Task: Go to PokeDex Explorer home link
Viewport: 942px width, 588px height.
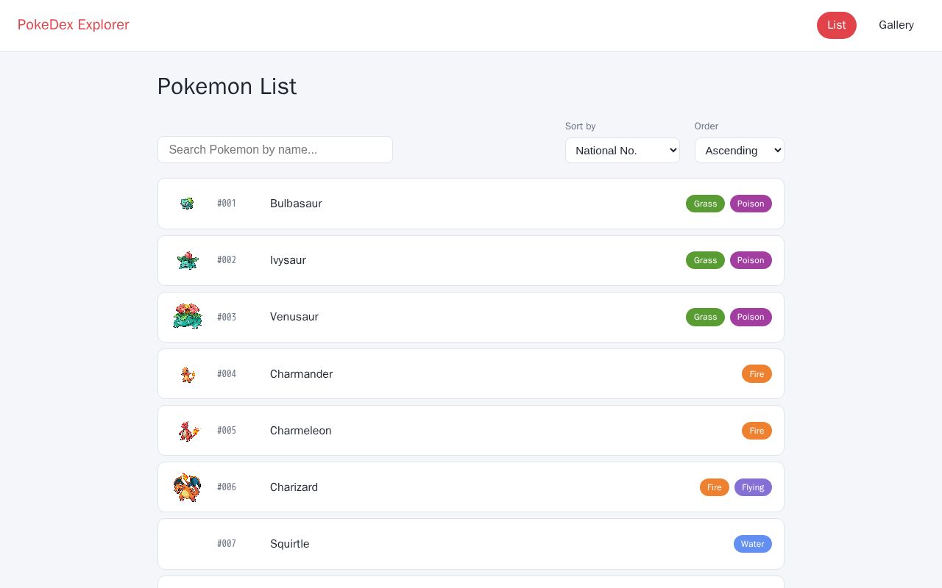Action: click(x=74, y=25)
